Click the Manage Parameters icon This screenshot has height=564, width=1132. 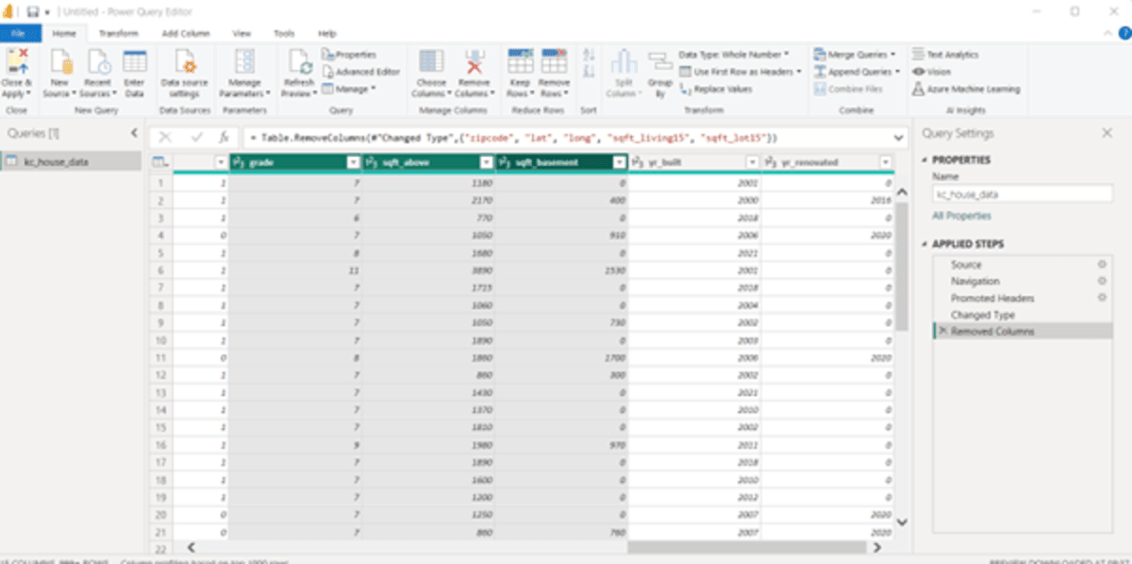coord(244,62)
